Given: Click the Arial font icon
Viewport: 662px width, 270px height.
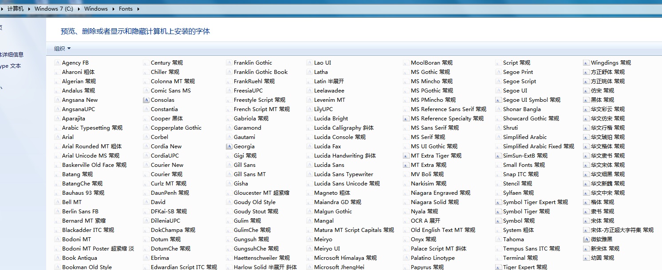Looking at the screenshot, I should click(x=57, y=137).
